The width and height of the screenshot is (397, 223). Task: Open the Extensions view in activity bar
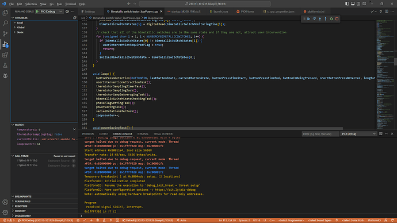coord(5,55)
